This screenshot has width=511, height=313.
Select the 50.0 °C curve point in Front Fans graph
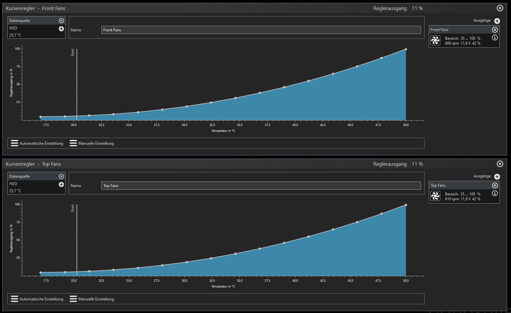click(406, 49)
